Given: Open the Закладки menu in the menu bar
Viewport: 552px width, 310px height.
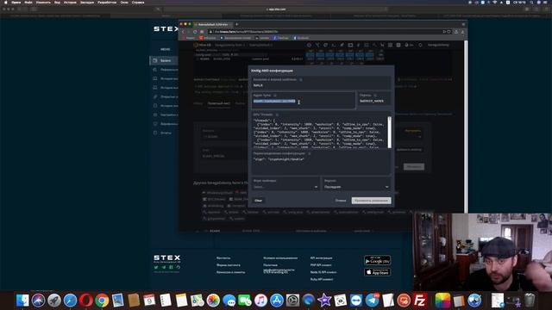Looking at the screenshot, I should click(x=87, y=2).
